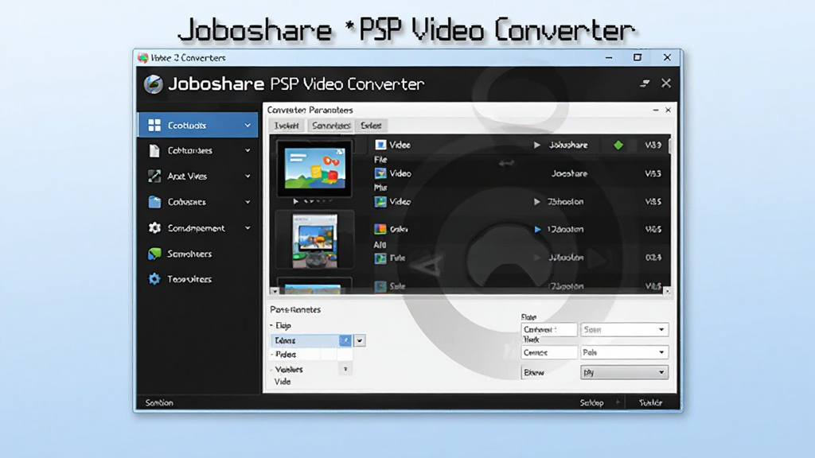Click the Jooshare text in the second row
The height and width of the screenshot is (458, 815).
tap(569, 174)
